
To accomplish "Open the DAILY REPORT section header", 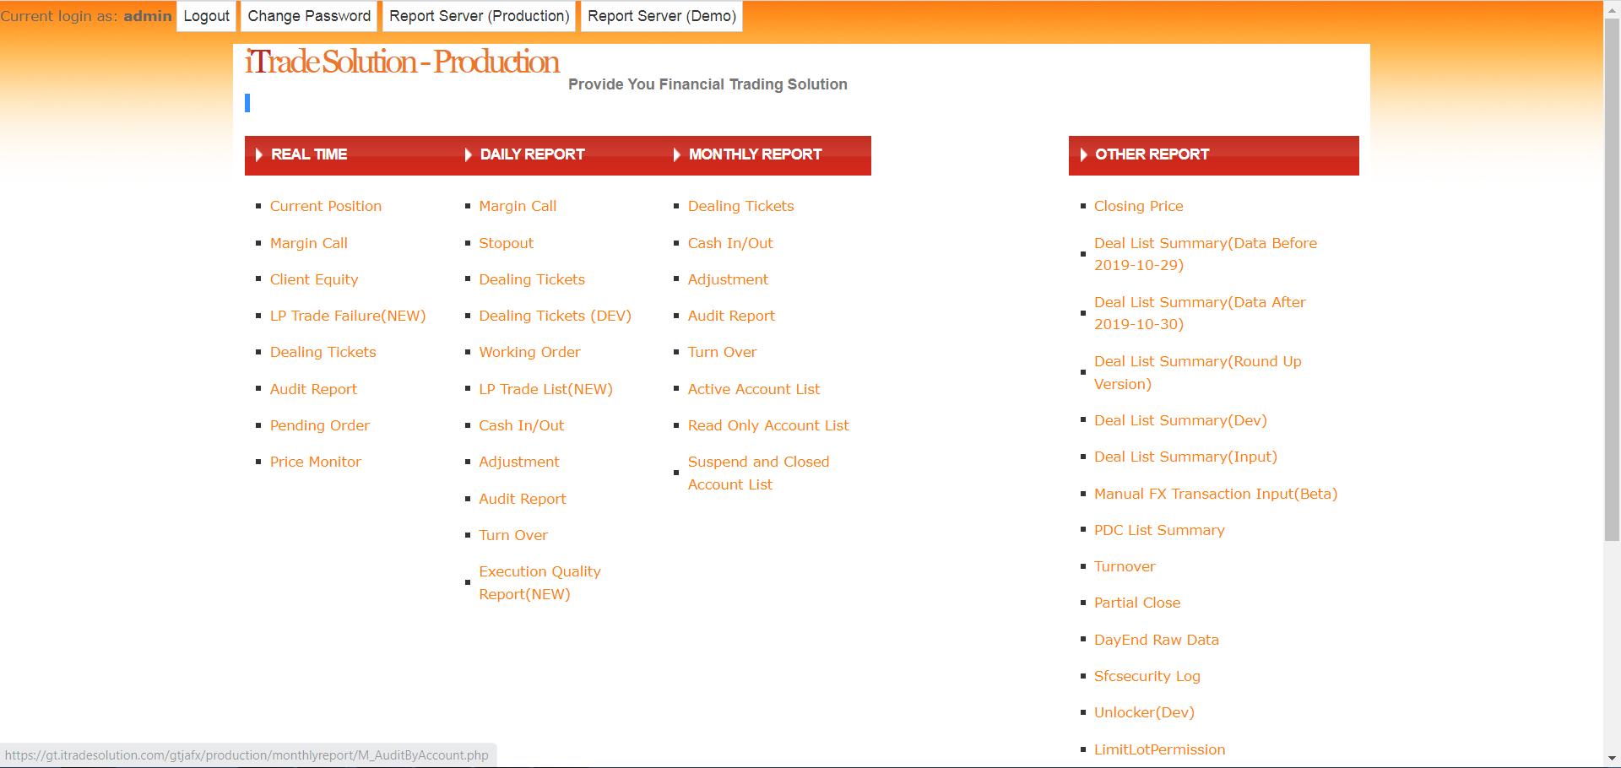I will [x=532, y=154].
